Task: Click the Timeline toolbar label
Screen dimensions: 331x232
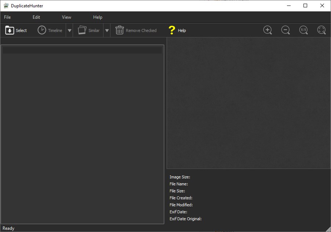Action: tap(55, 30)
